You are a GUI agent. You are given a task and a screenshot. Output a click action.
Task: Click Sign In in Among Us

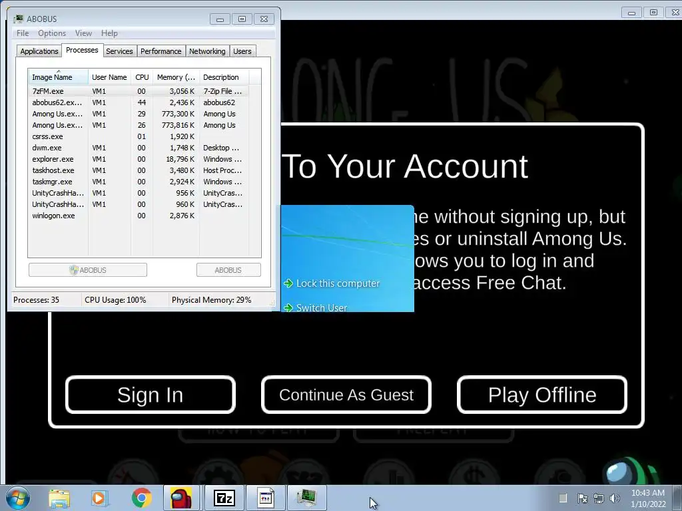coord(150,395)
